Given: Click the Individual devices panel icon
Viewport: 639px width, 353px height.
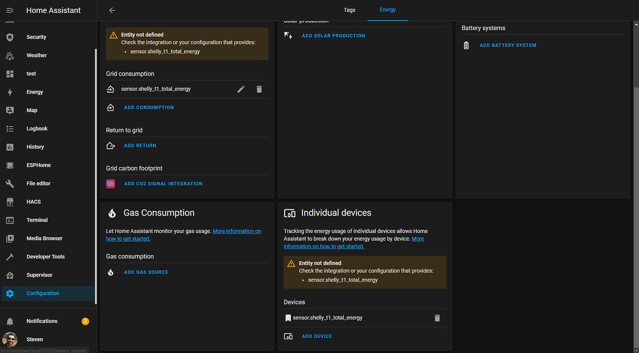Looking at the screenshot, I should (x=290, y=213).
